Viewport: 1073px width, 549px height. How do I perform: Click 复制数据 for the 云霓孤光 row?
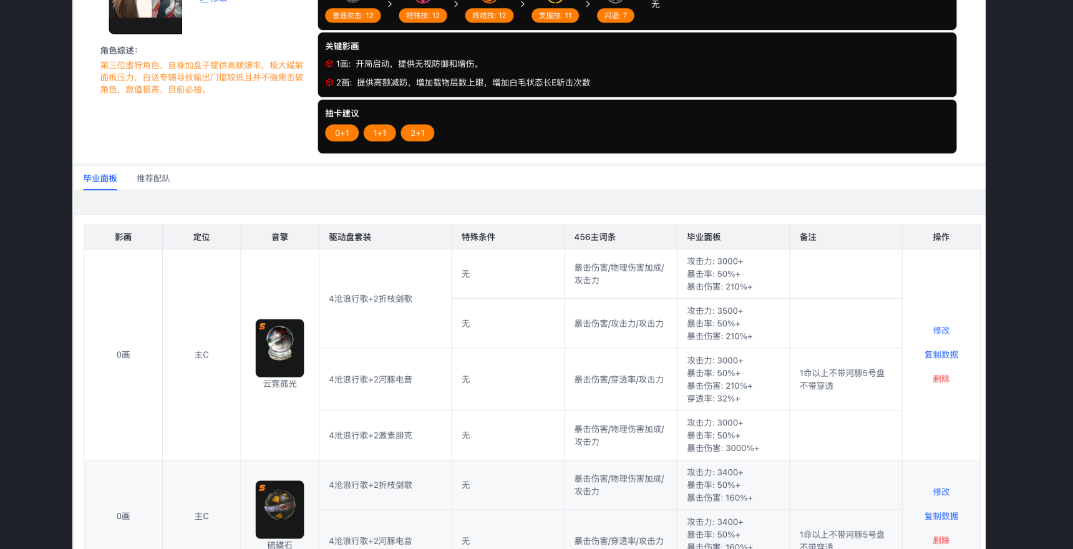click(x=941, y=354)
